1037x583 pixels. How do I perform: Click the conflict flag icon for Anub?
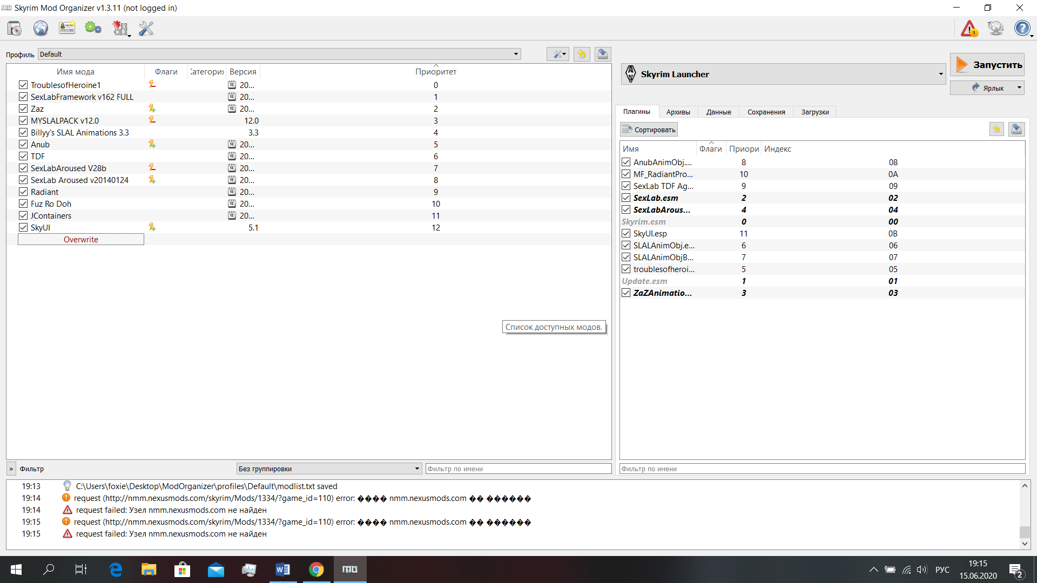pos(152,144)
